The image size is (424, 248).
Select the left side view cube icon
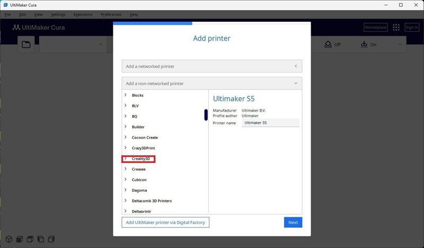pyautogui.click(x=41, y=239)
